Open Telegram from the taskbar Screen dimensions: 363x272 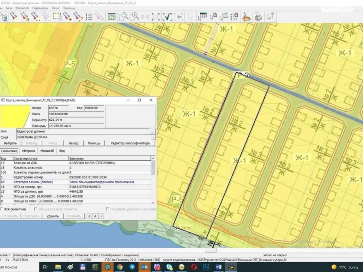132,267
